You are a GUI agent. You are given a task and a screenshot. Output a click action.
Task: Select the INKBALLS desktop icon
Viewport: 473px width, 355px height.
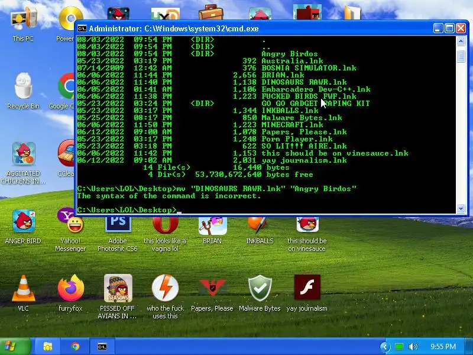click(260, 230)
